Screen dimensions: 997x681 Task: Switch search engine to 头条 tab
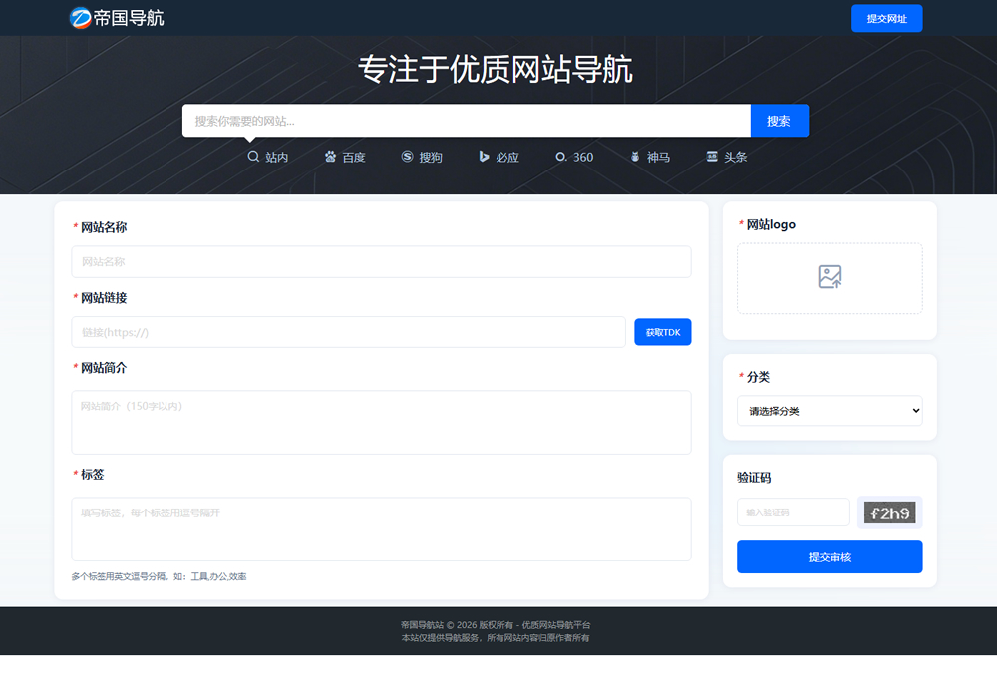(727, 157)
